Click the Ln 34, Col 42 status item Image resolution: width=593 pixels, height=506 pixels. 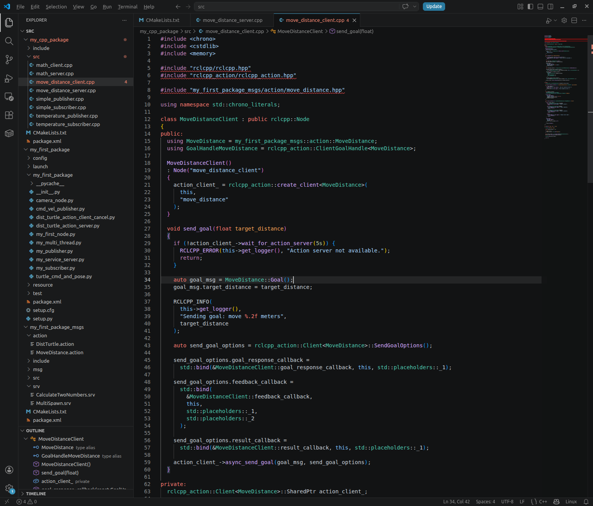(456, 501)
